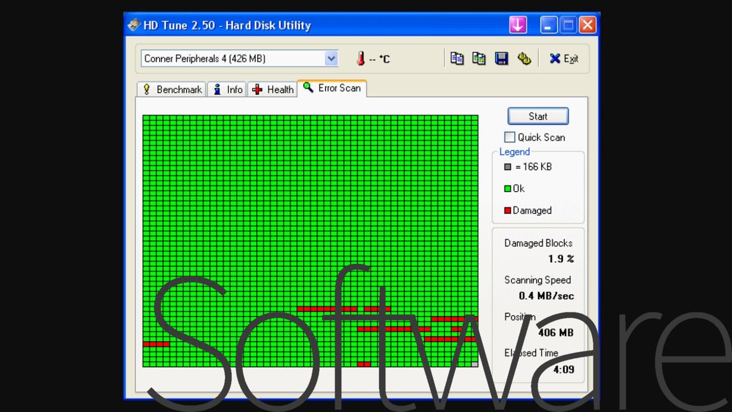Open options via the tools icon
Screen dimensions: 732x412
[x=524, y=58]
